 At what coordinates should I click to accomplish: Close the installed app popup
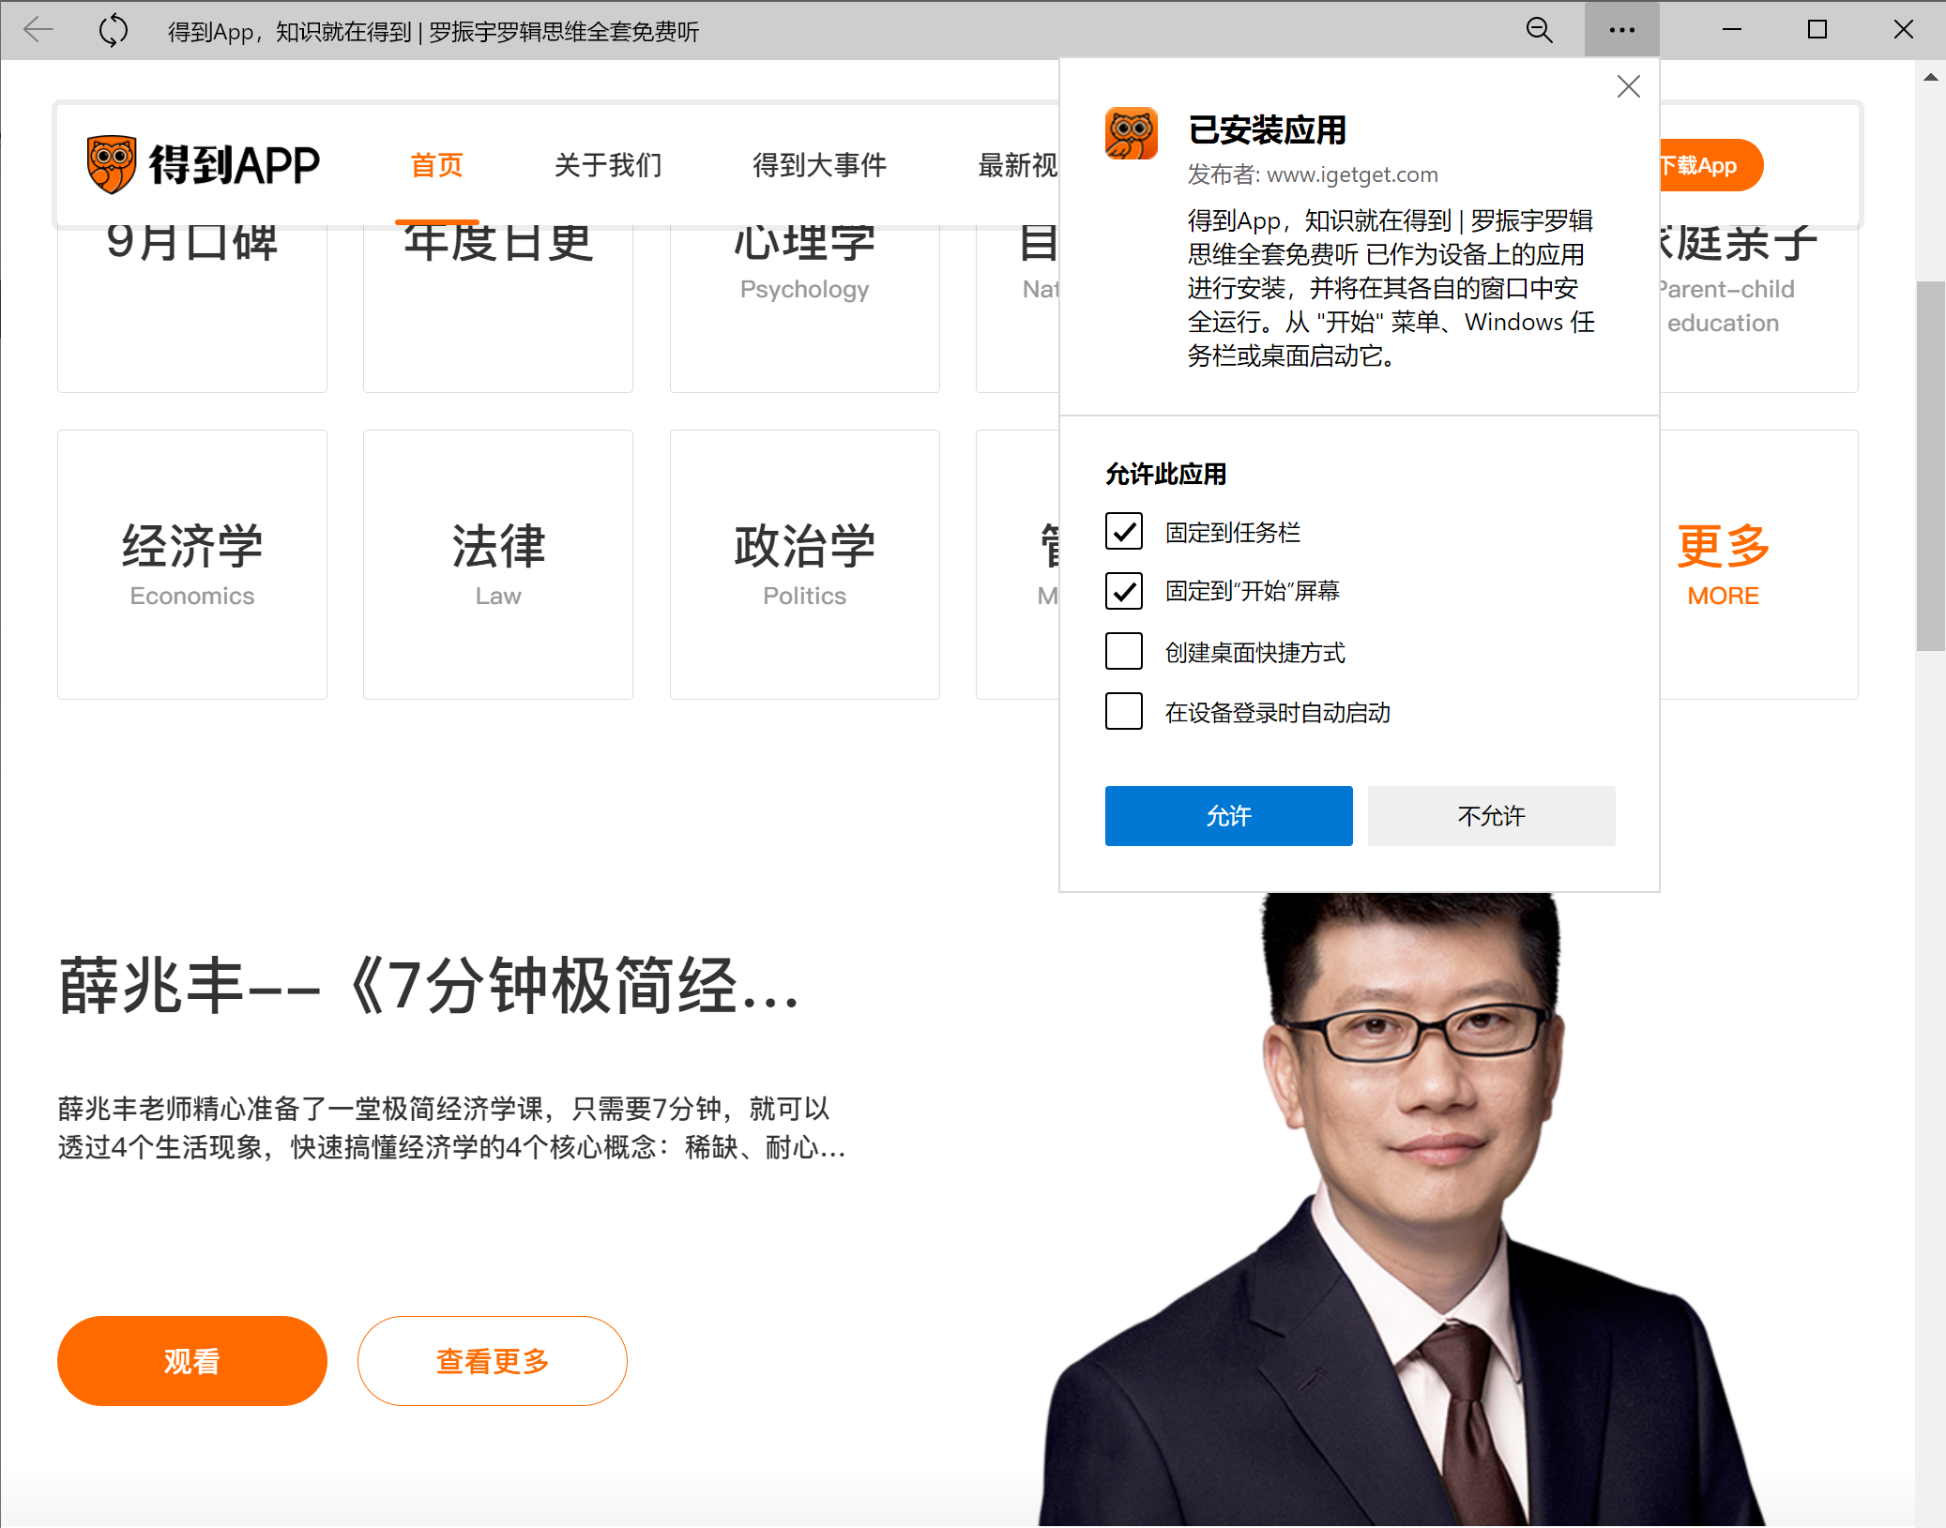pyautogui.click(x=1628, y=86)
